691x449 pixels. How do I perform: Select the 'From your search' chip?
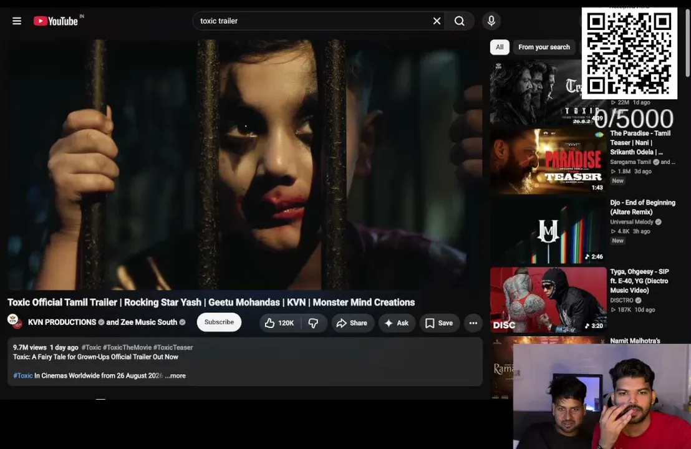coord(544,47)
